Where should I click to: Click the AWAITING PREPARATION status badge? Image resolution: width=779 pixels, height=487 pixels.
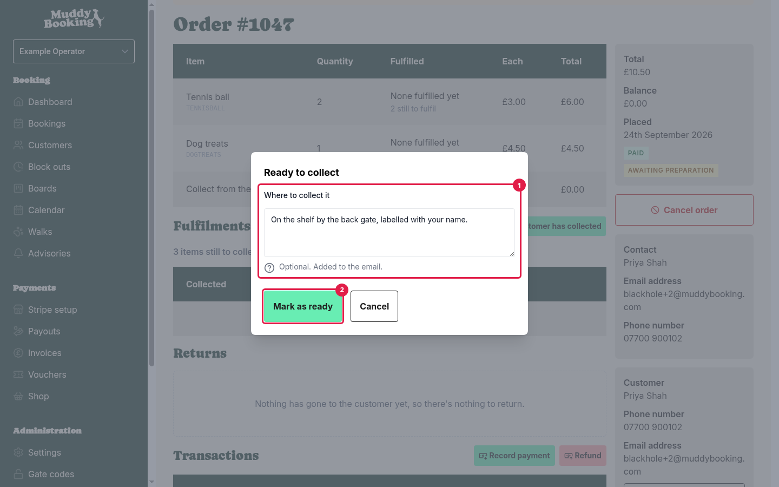(671, 170)
